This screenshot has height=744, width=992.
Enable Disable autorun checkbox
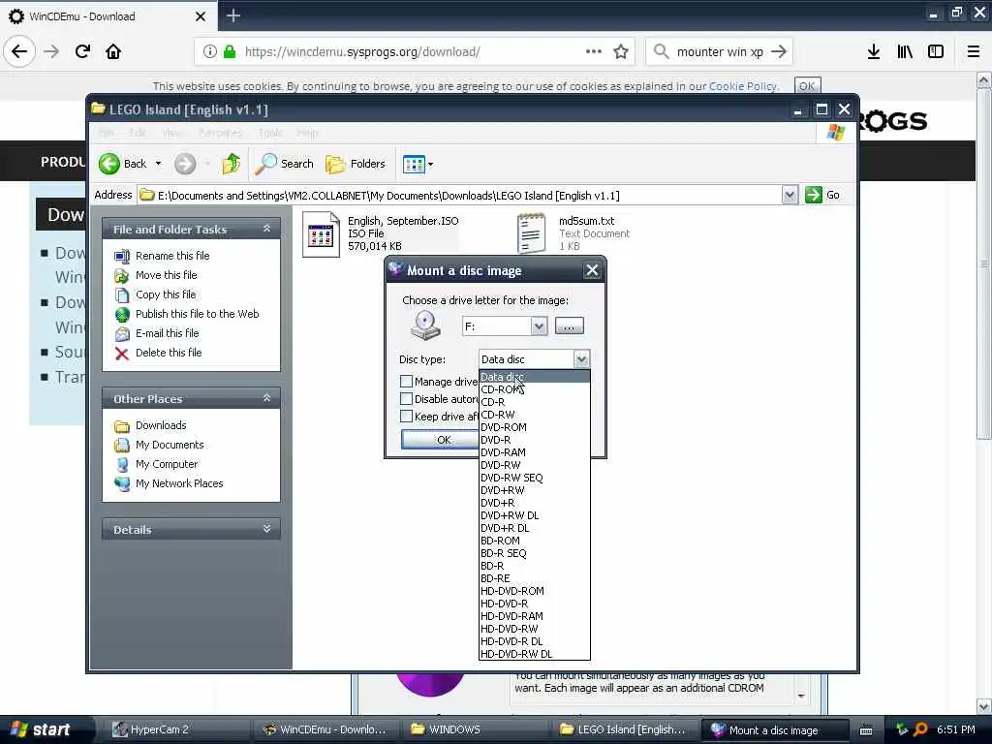click(406, 398)
